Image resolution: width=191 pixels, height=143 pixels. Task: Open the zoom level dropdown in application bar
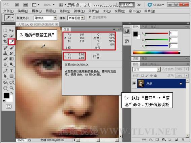coord(54,5)
